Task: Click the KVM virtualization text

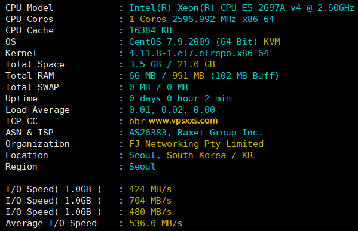Action: tap(272, 42)
